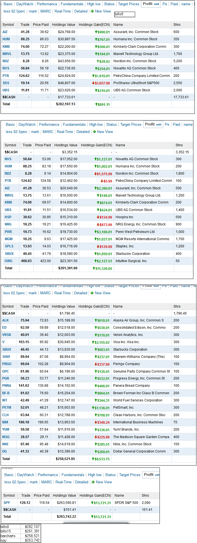Switch to Basic tab in SPY portfolio panel
Image resolution: width=197 pixels, height=543 pixels.
click(9, 475)
